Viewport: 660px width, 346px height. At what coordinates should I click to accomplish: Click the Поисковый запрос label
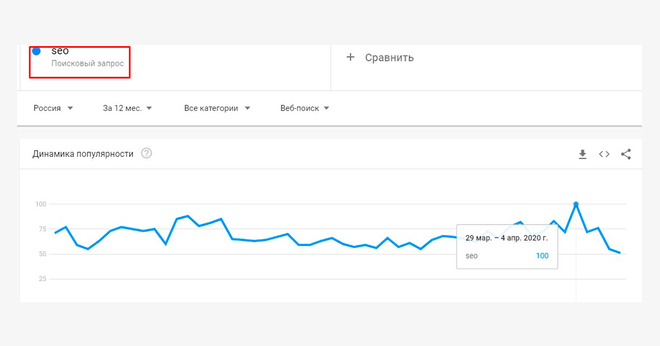(x=87, y=64)
